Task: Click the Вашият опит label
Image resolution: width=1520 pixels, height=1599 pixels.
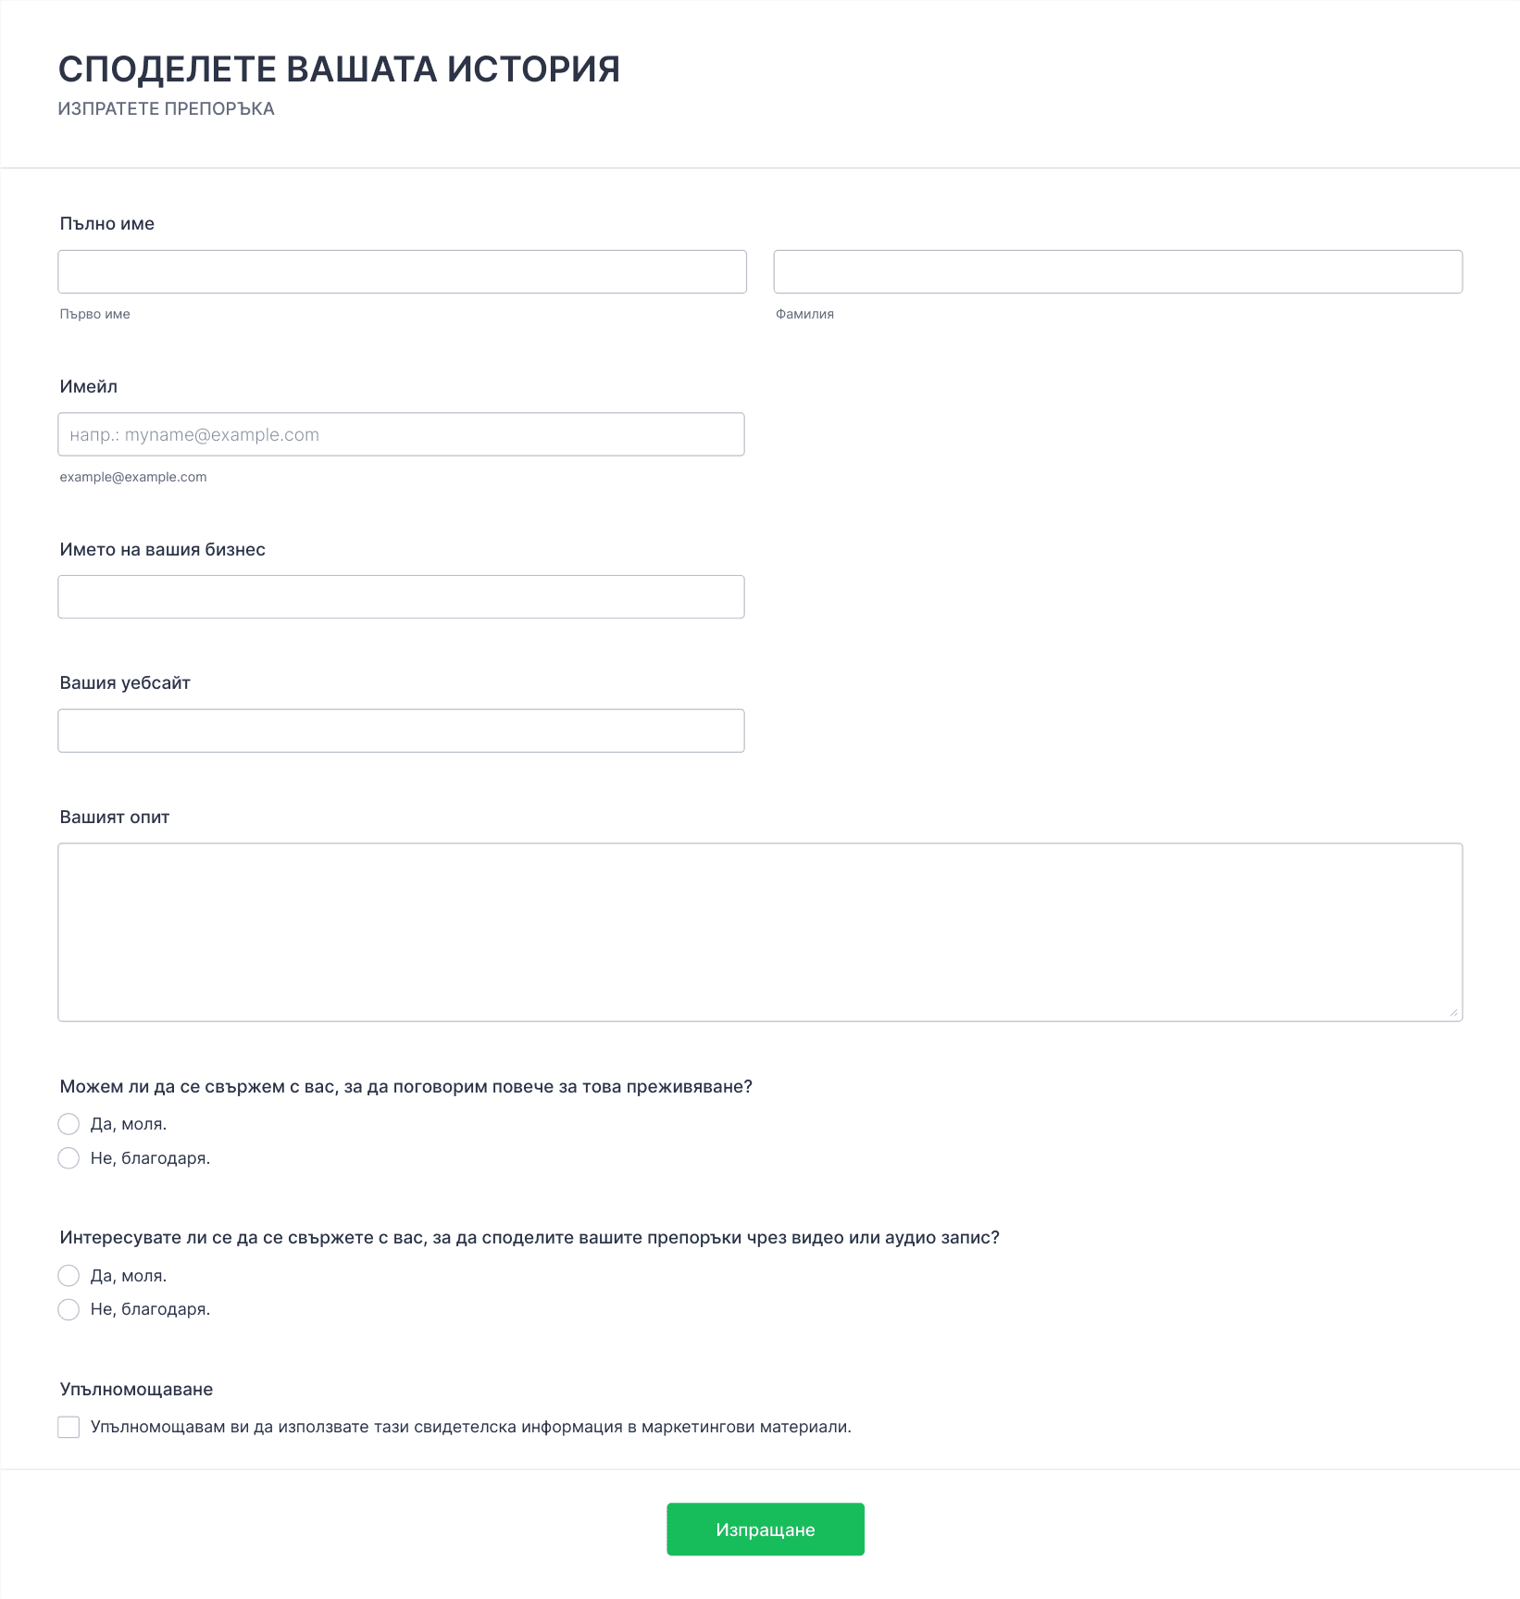Action: pos(115,818)
